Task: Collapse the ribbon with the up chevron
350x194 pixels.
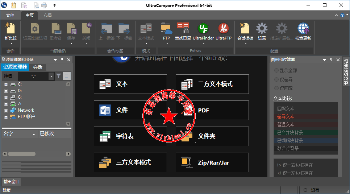Action: 336,15
